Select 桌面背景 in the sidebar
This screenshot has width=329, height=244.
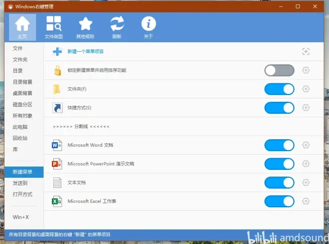pyautogui.click(x=22, y=93)
